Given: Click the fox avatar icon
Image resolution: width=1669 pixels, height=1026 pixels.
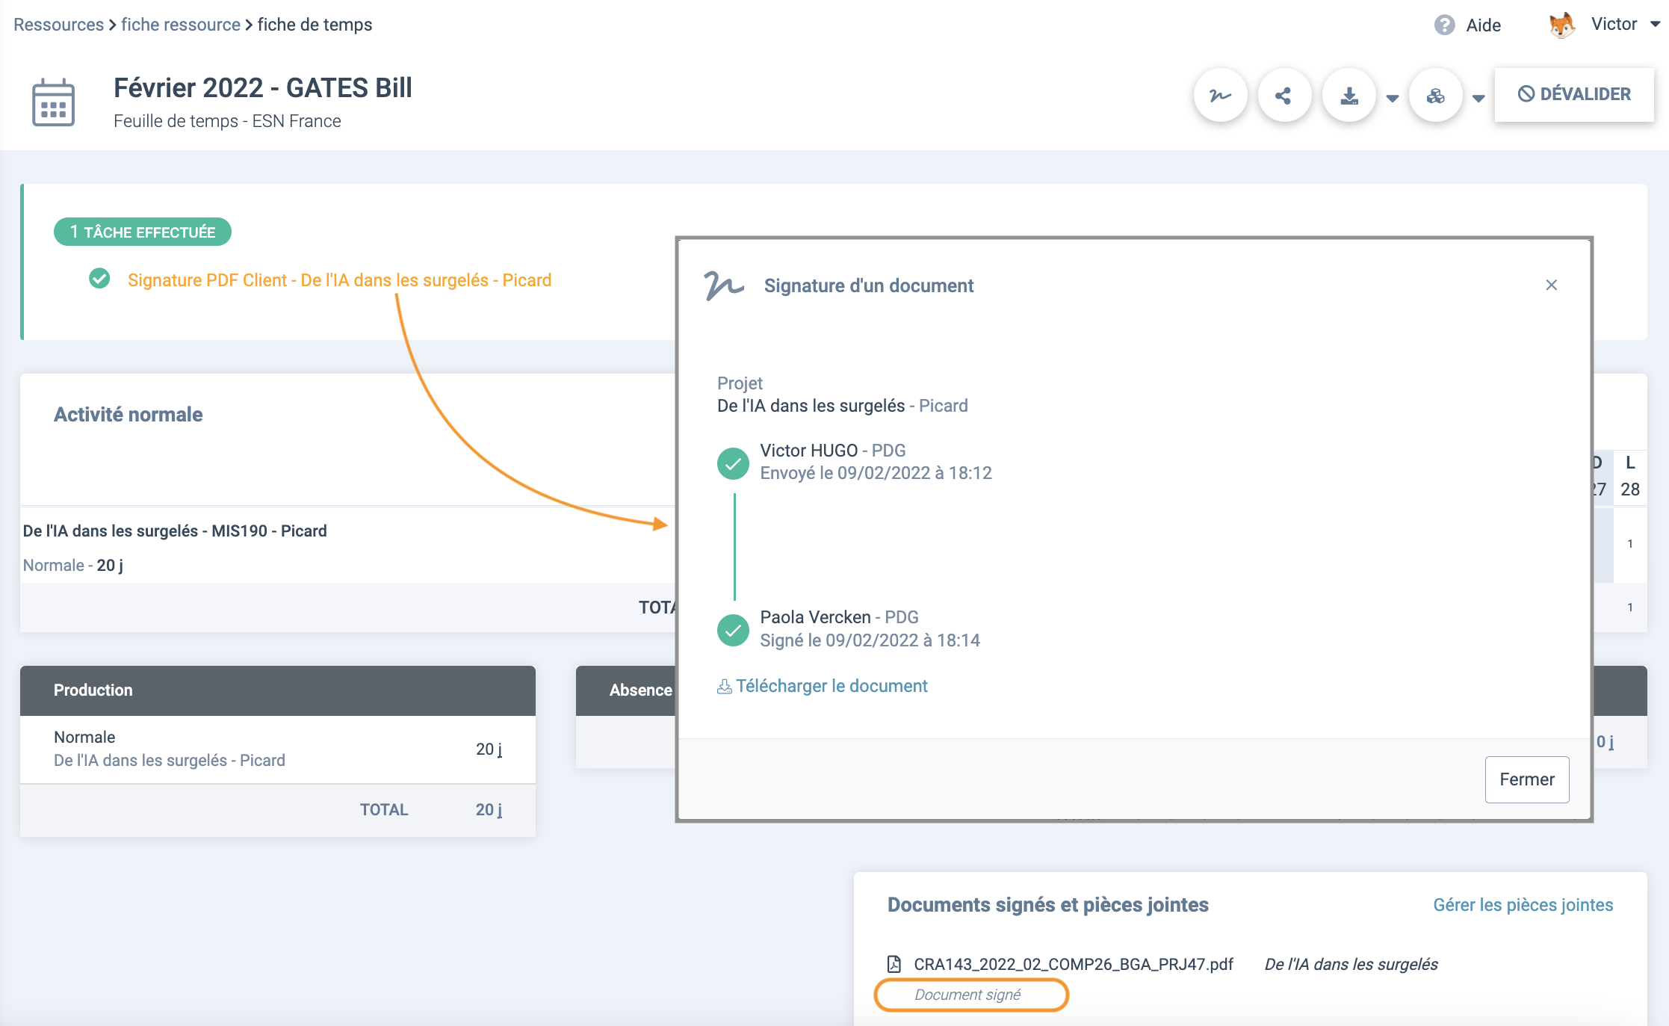Looking at the screenshot, I should tap(1561, 25).
